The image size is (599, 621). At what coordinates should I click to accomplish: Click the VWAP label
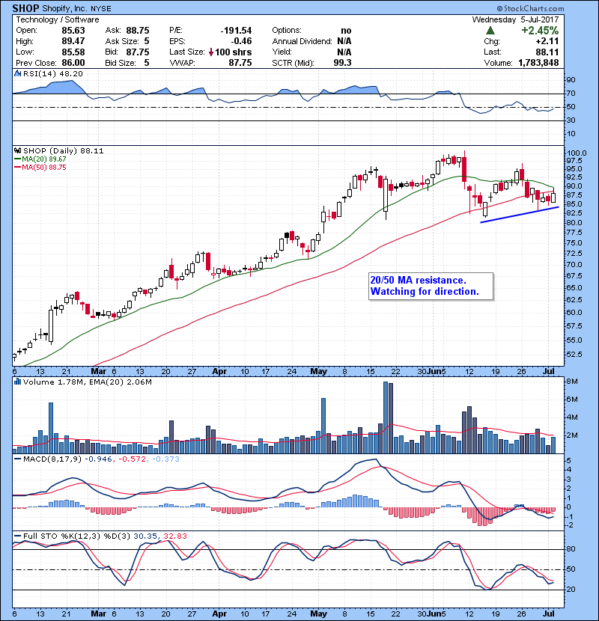(183, 63)
